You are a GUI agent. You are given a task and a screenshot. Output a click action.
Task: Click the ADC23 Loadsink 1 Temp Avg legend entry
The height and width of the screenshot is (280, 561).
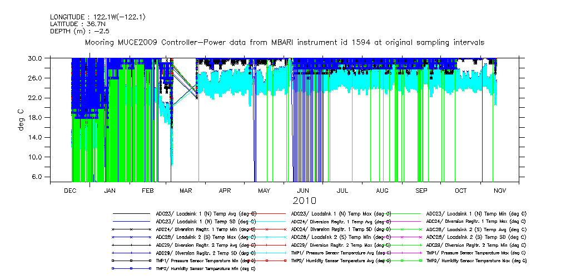tap(206, 213)
